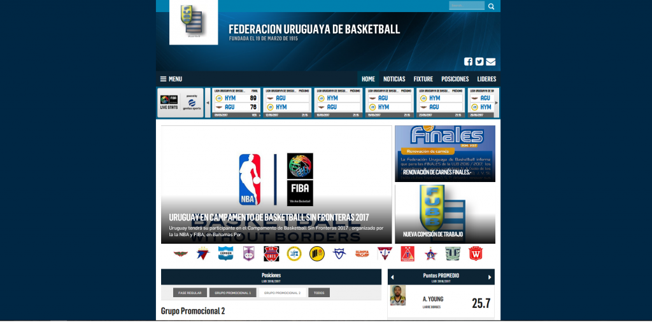Viewport: 652px width, 322px height.
Task: Select the FASE REGULAR standings filter
Action: pos(190,293)
